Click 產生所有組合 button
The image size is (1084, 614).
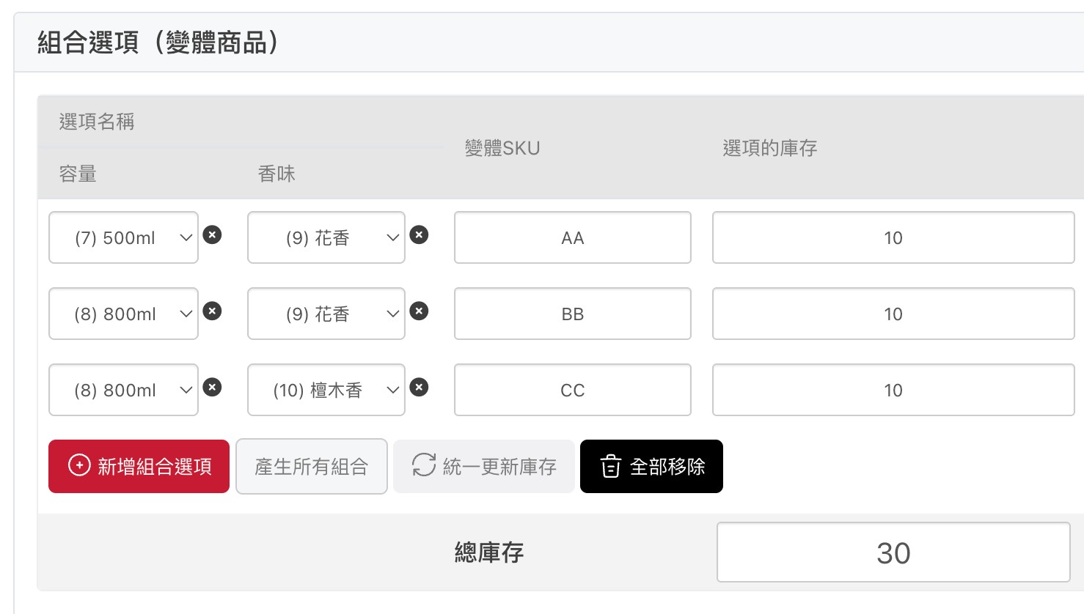(x=312, y=467)
